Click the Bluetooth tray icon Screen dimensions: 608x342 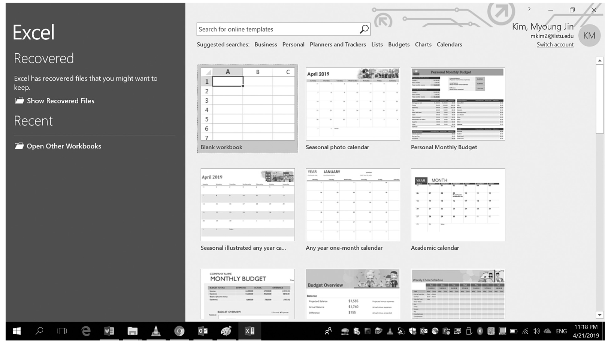pyautogui.click(x=480, y=331)
